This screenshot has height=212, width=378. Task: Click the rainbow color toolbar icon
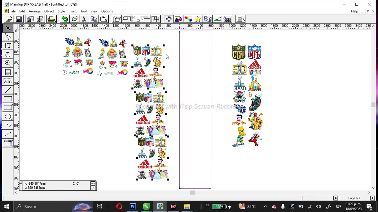(188, 19)
